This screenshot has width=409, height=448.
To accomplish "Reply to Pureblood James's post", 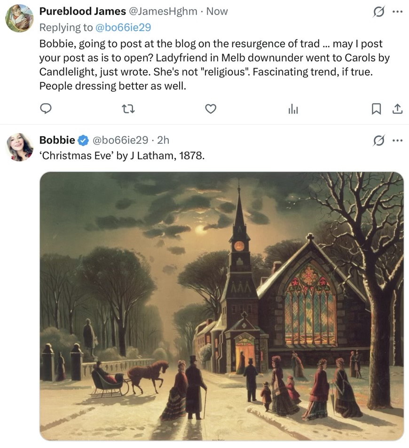I will 46,109.
